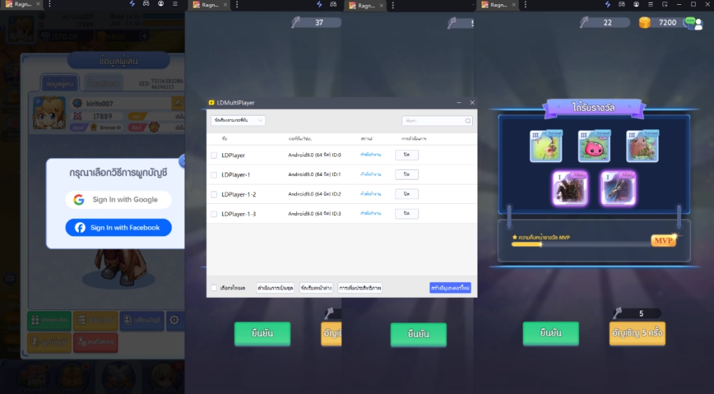Click the orange MVP badge button
Screen dimensions: 714x394
663,240
